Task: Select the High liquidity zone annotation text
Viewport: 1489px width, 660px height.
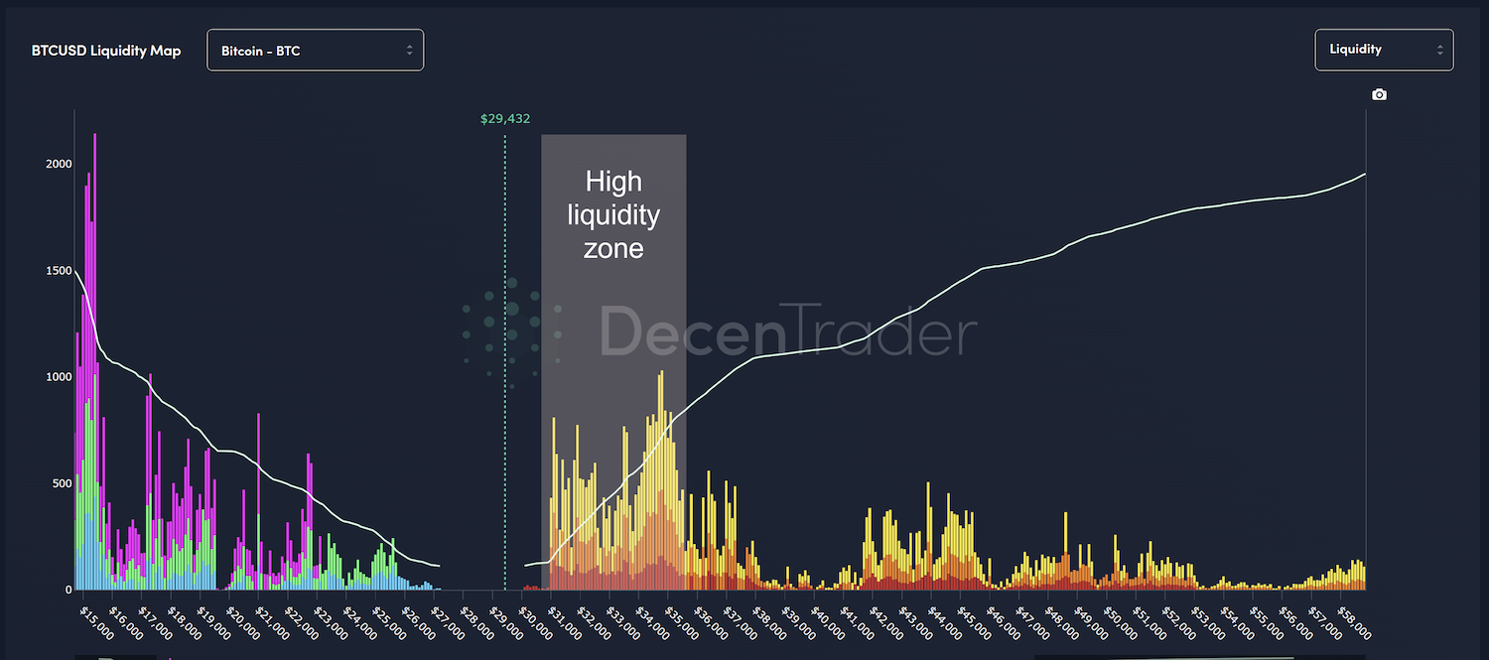Action: (x=613, y=214)
